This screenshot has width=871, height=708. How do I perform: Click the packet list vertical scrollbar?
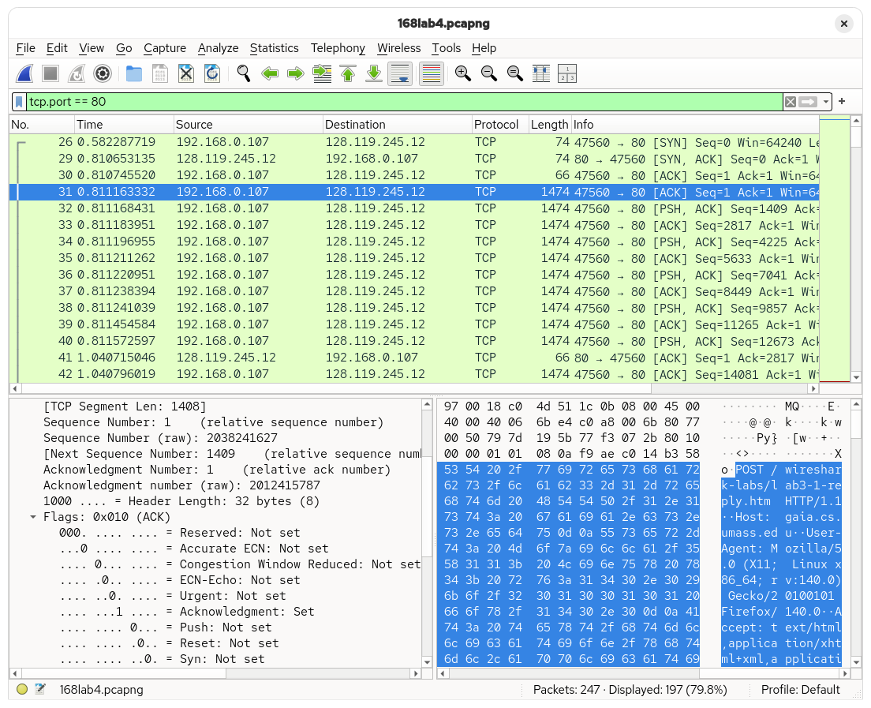click(x=856, y=253)
